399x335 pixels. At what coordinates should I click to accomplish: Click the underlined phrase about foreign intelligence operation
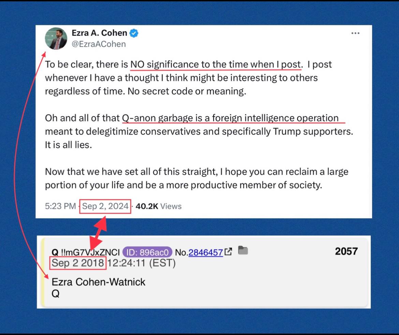click(230, 118)
